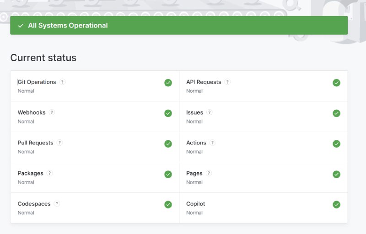Click the help icon beside Actions
This screenshot has width=366, height=234.
point(212,143)
